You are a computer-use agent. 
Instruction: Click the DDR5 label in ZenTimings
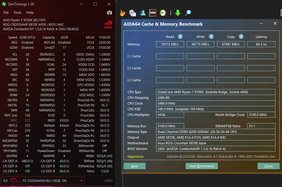point(108,181)
